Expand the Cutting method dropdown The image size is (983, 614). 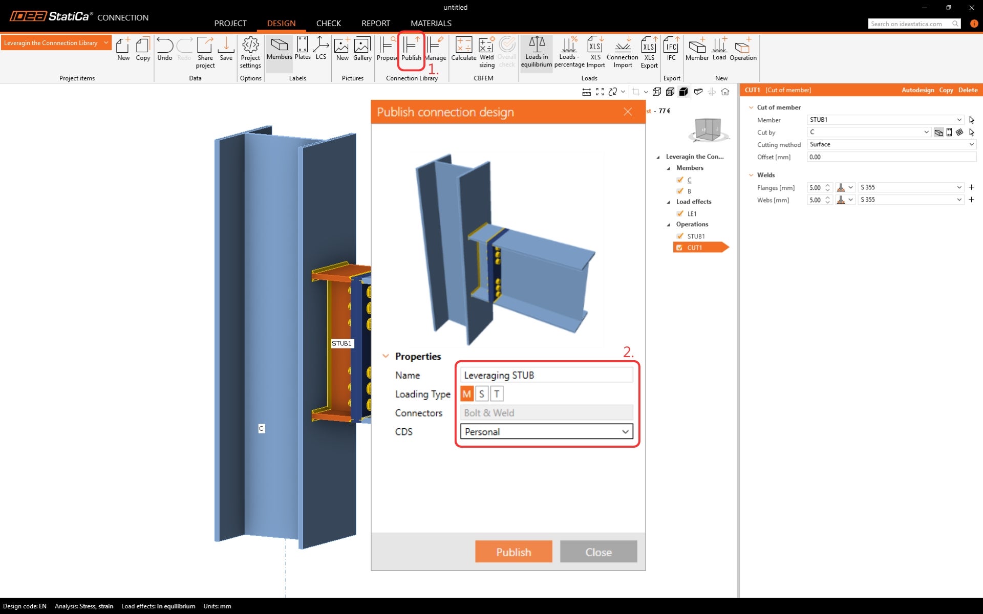[891, 144]
